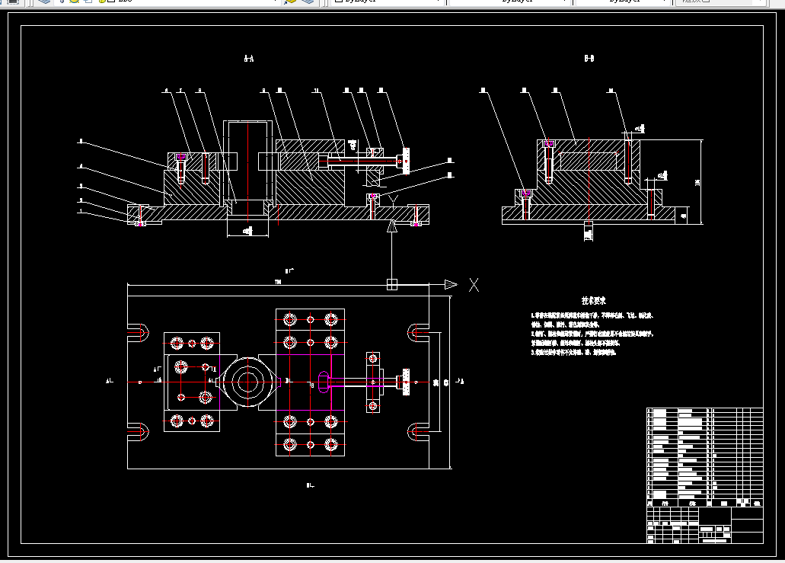Select the A-A section view label
Viewport: 785px width, 563px height.
(249, 59)
